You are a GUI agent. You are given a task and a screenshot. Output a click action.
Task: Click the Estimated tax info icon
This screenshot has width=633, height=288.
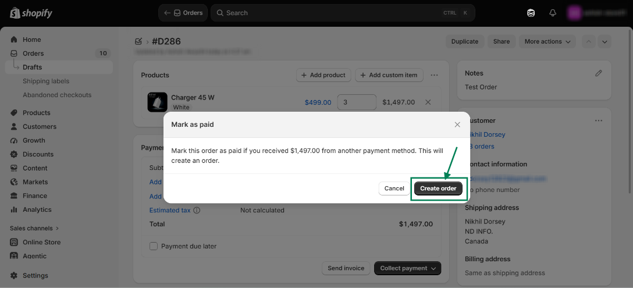pos(197,211)
